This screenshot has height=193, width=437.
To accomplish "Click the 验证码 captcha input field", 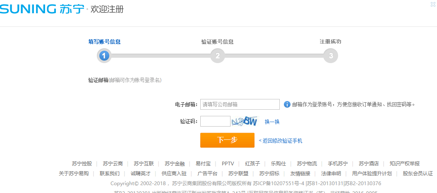I will [x=215, y=121].
